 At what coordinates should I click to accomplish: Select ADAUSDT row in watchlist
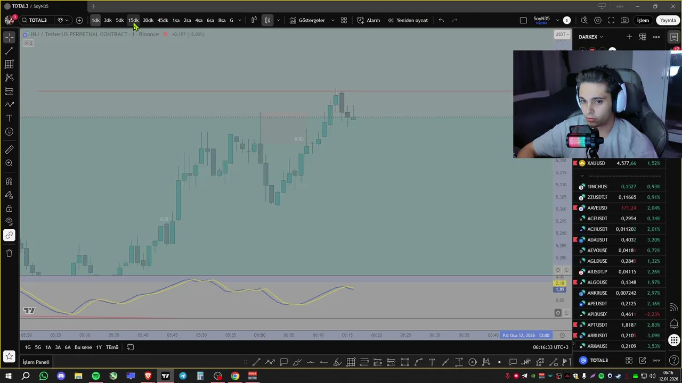click(x=618, y=240)
